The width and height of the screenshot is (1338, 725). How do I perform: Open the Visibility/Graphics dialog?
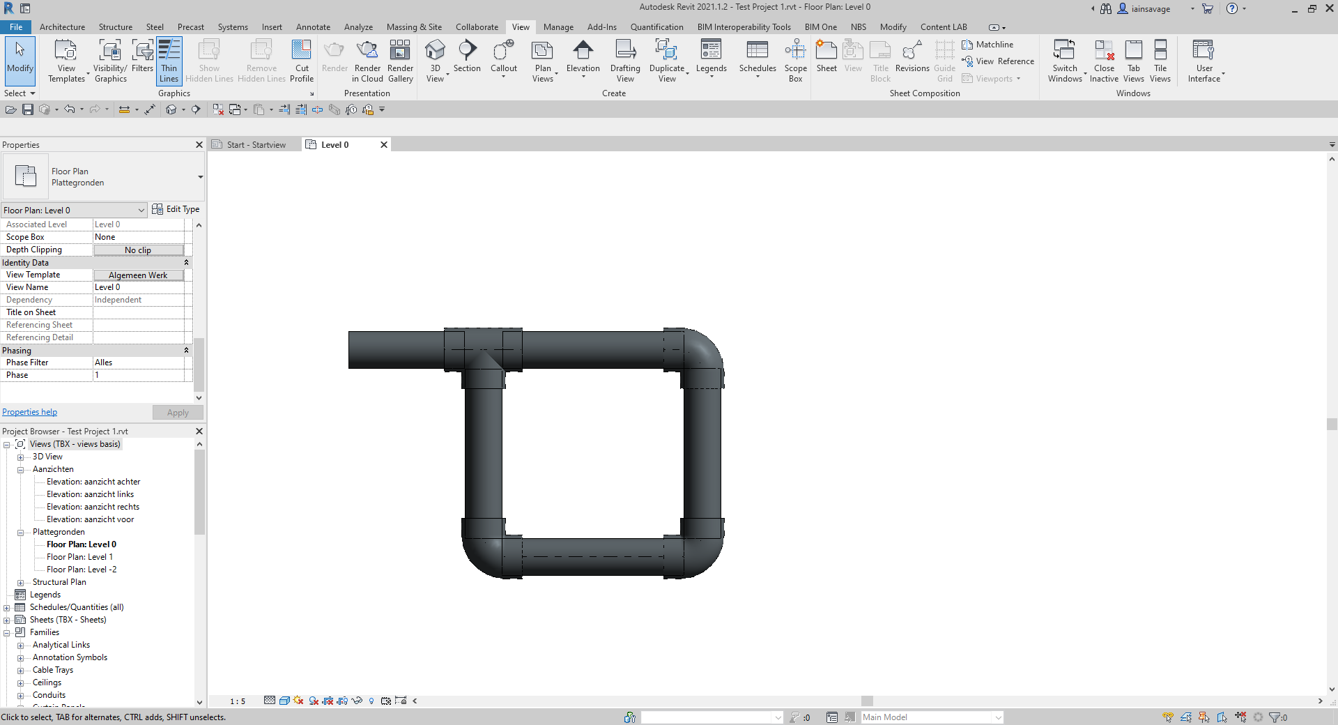[x=110, y=61]
